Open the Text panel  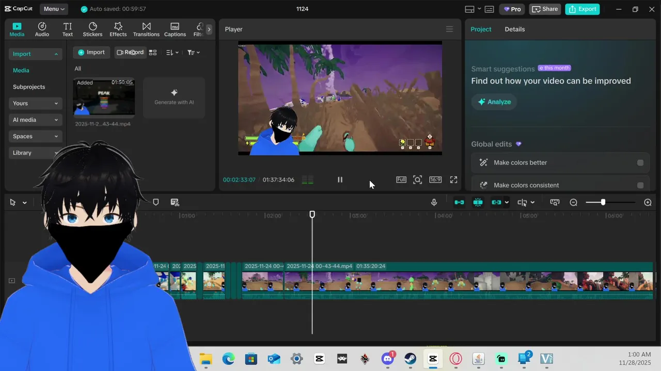[68, 29]
